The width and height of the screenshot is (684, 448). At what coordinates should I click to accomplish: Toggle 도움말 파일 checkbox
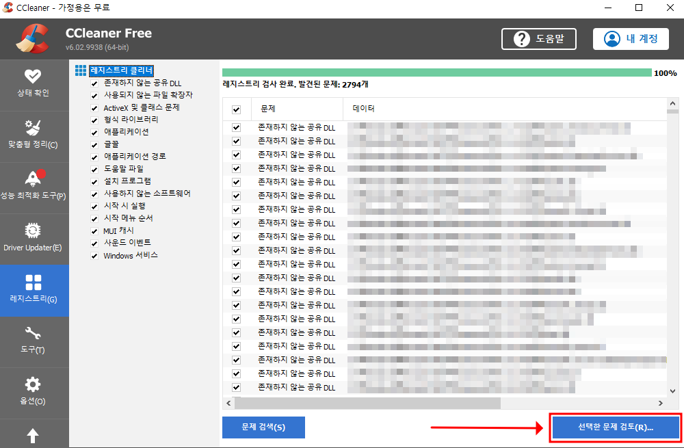(94, 170)
